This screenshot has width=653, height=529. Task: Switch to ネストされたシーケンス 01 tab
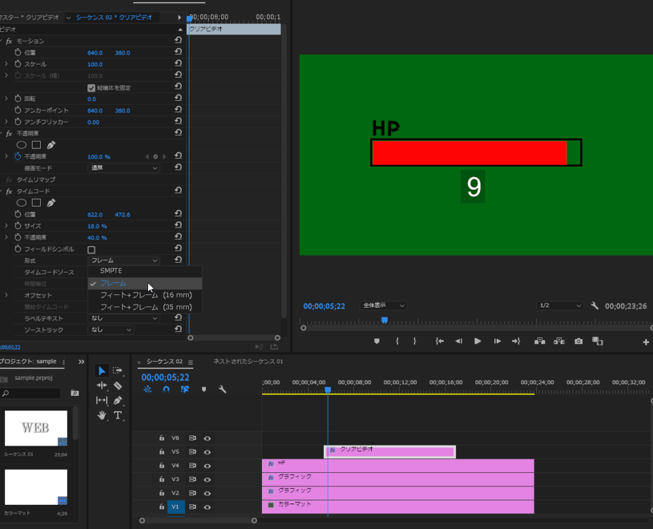pyautogui.click(x=248, y=362)
